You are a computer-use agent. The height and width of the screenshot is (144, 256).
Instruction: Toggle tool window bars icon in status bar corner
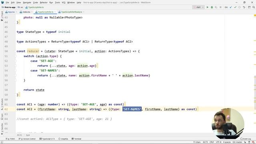pyautogui.click(x=2, y=142)
